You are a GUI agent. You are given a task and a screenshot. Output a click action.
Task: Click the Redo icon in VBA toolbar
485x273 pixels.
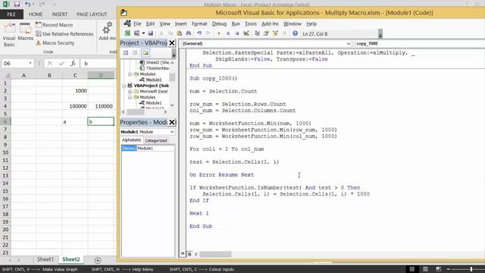coord(208,33)
